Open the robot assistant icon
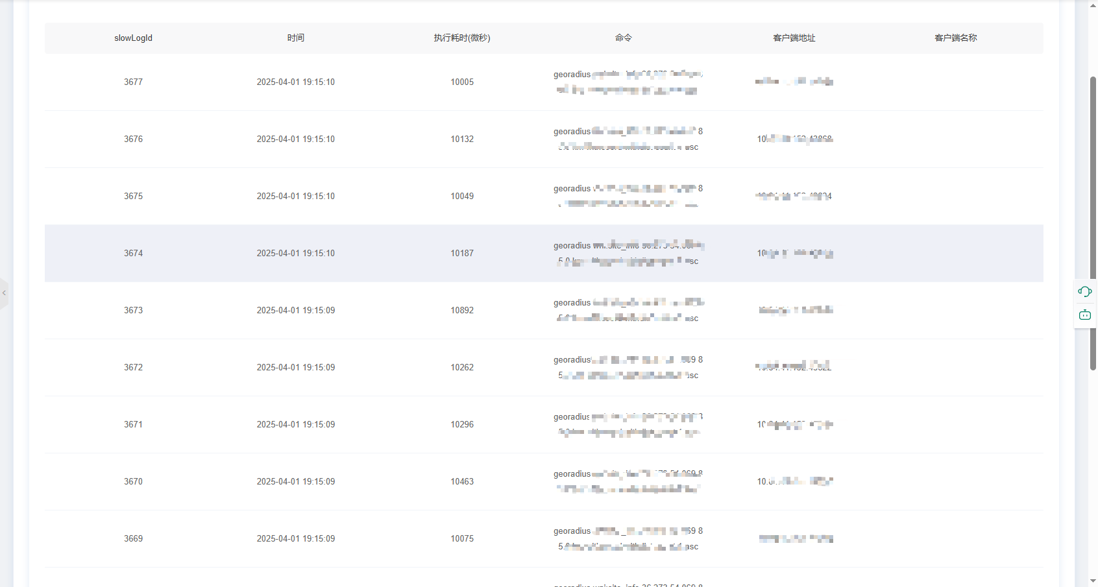Image resolution: width=1098 pixels, height=587 pixels. (1084, 315)
